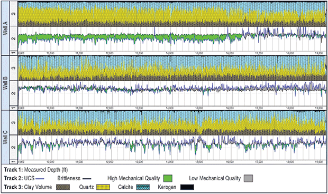Click the 'Track 2:' legend label
Viewport: 328px width, 194px height.
(x=13, y=178)
